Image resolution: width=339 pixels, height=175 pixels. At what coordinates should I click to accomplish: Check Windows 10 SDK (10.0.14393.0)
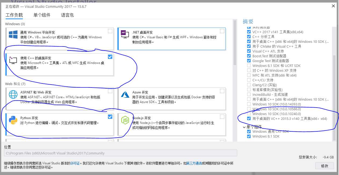click(249, 104)
